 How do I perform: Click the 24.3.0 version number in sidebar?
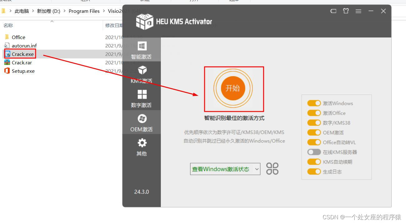pyautogui.click(x=141, y=192)
